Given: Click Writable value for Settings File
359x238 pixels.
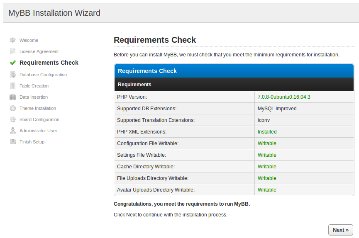Looking at the screenshot, I should pos(267,155).
